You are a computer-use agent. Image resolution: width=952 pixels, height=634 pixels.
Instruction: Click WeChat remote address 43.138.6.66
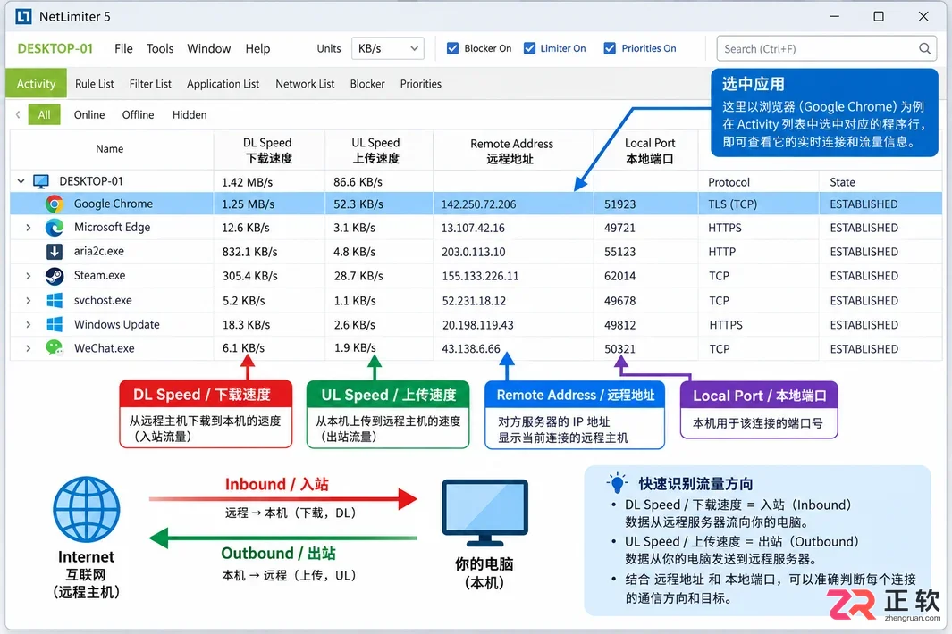[471, 349]
